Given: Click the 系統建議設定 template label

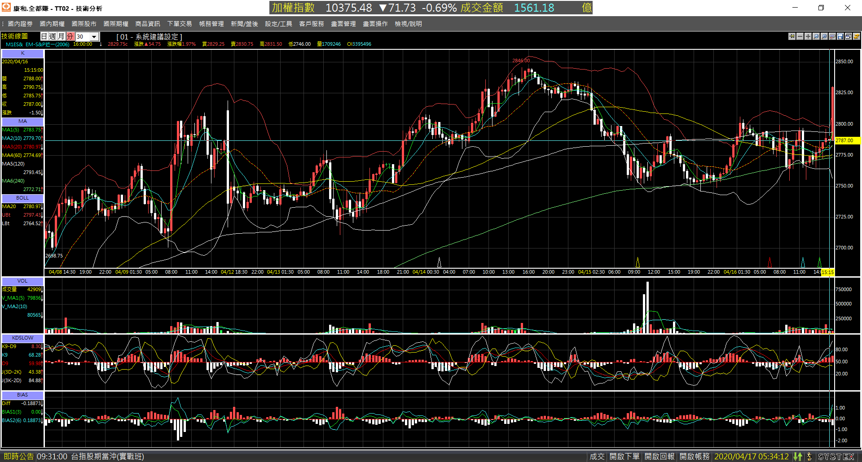Looking at the screenshot, I should [149, 37].
